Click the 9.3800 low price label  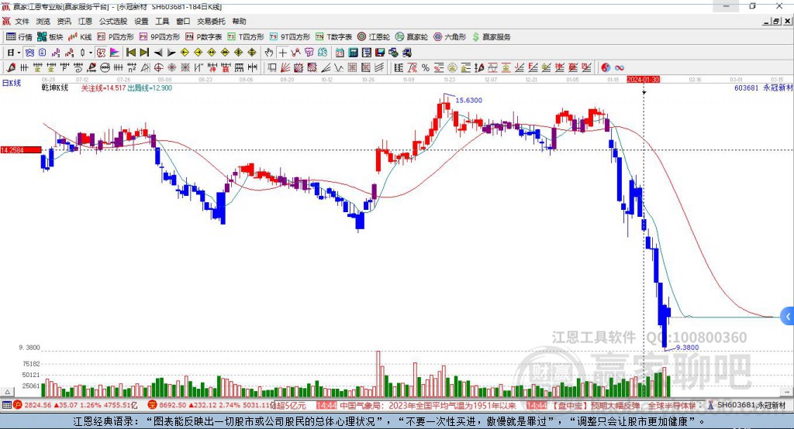click(x=687, y=348)
